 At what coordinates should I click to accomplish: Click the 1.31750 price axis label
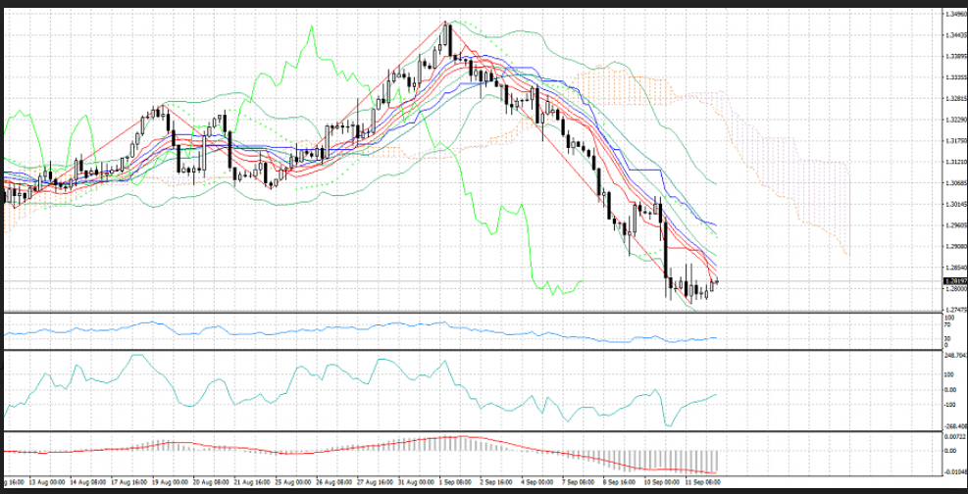tap(954, 141)
